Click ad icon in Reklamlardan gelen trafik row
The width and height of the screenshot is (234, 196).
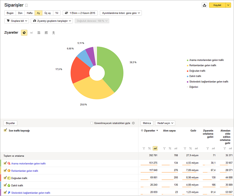click(9, 171)
